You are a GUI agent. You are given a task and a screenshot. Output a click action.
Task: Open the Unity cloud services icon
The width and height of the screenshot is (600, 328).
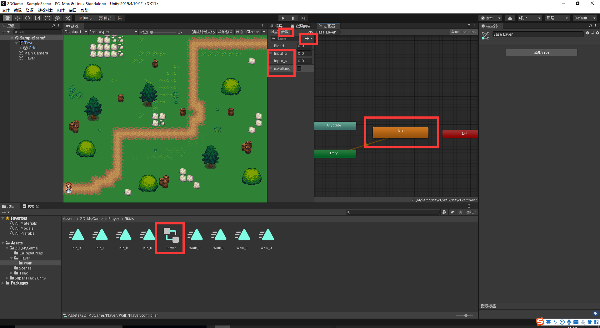[x=510, y=18]
